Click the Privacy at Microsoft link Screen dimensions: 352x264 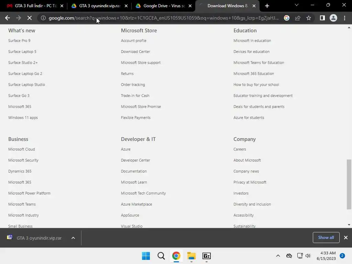(x=250, y=182)
